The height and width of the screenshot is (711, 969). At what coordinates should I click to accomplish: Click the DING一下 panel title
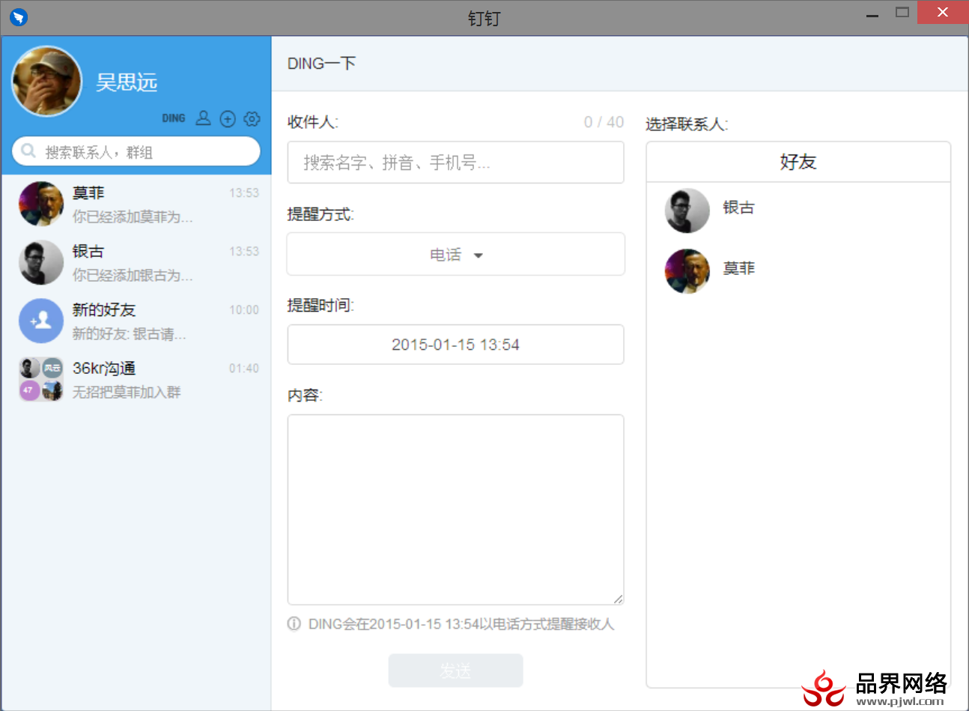tap(321, 64)
